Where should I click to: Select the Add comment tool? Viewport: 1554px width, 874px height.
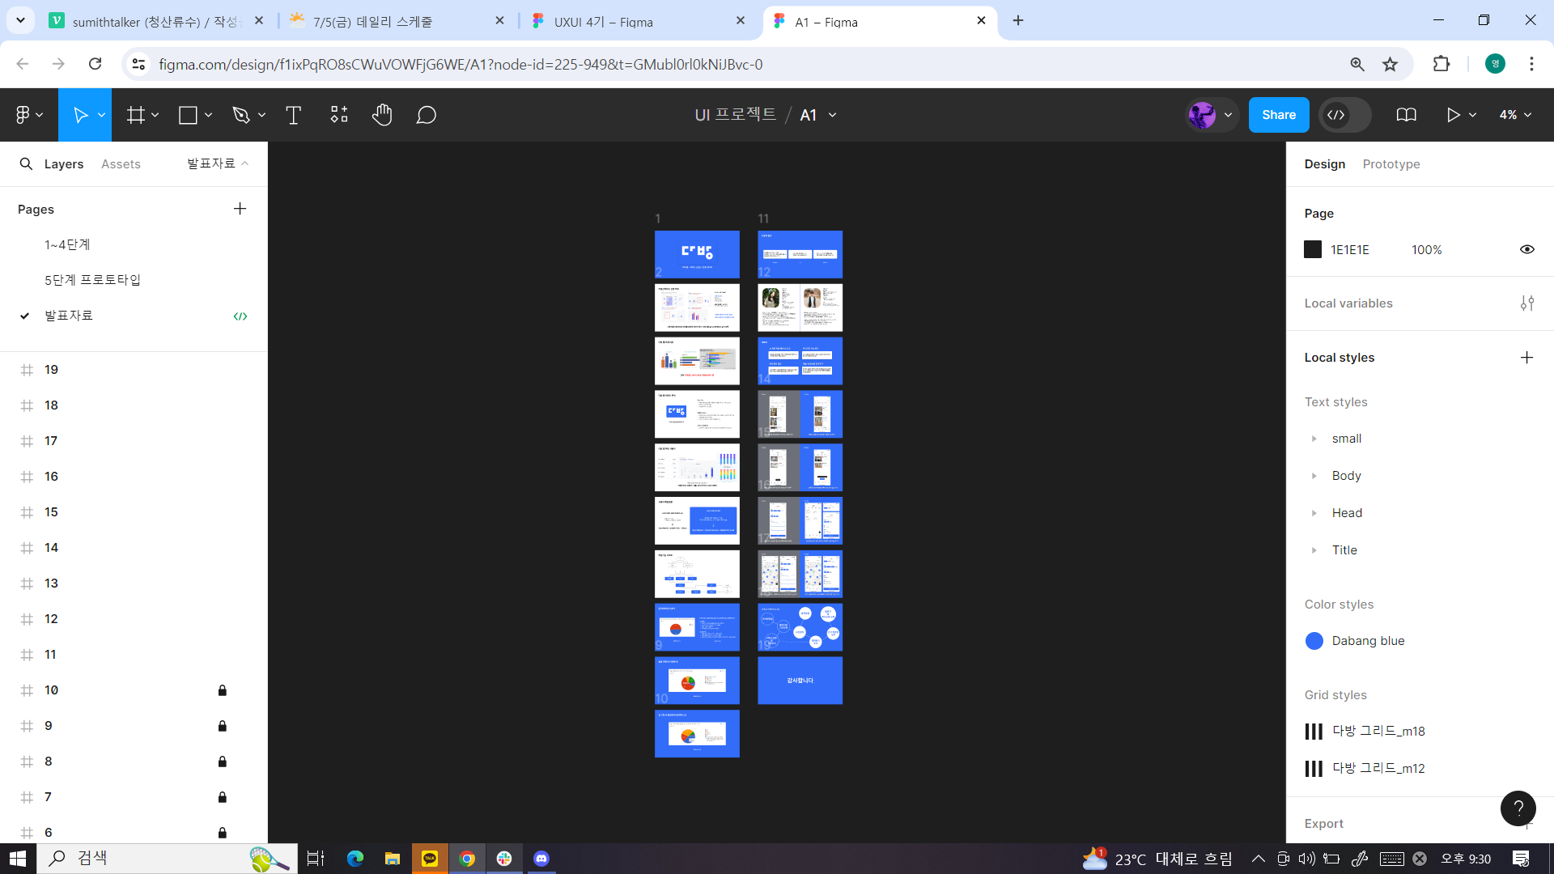pos(427,115)
